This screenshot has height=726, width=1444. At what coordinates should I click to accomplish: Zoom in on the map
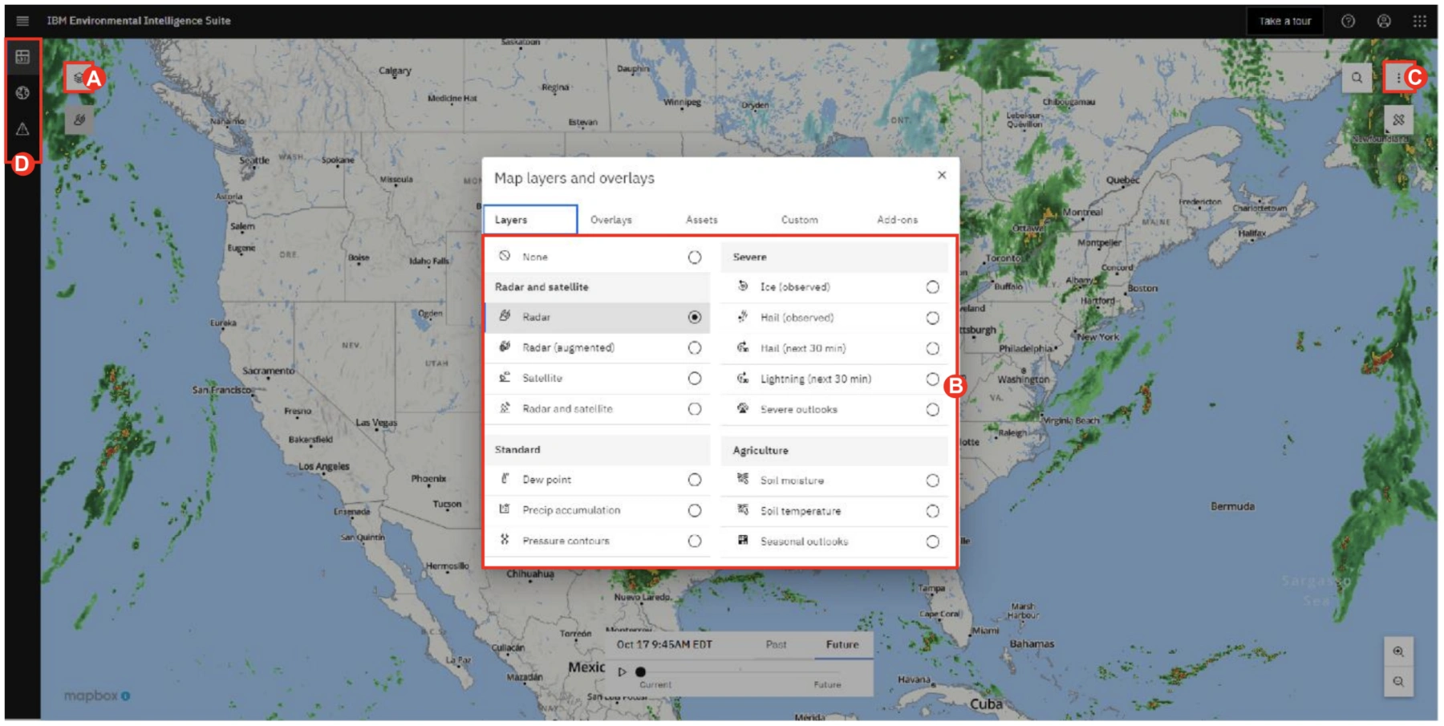[1398, 651]
